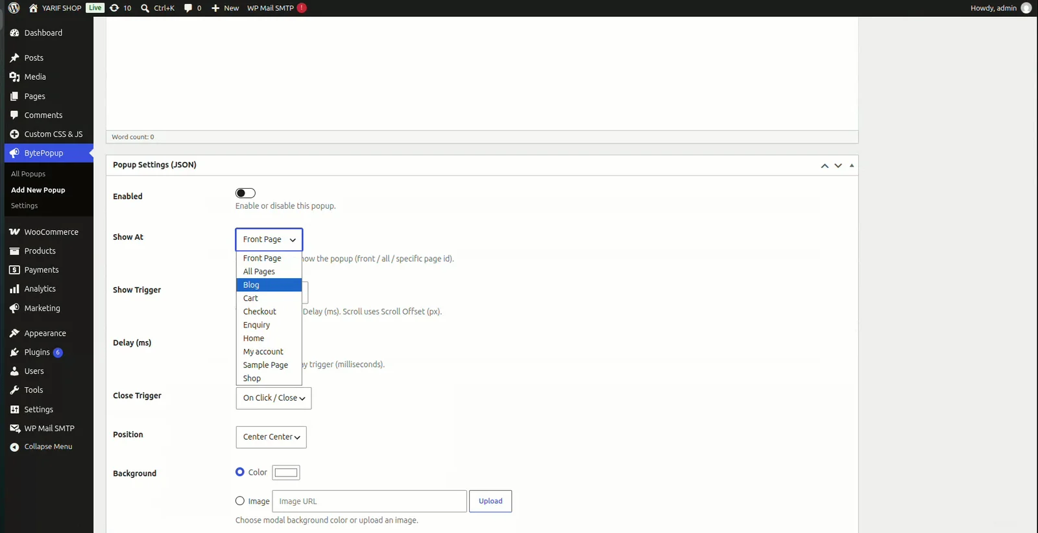1038x533 pixels.
Task: Choose Sample Page option in Show At list
Action: click(x=269, y=365)
